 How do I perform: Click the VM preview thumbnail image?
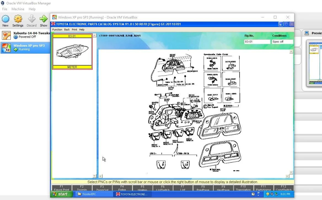315,63
